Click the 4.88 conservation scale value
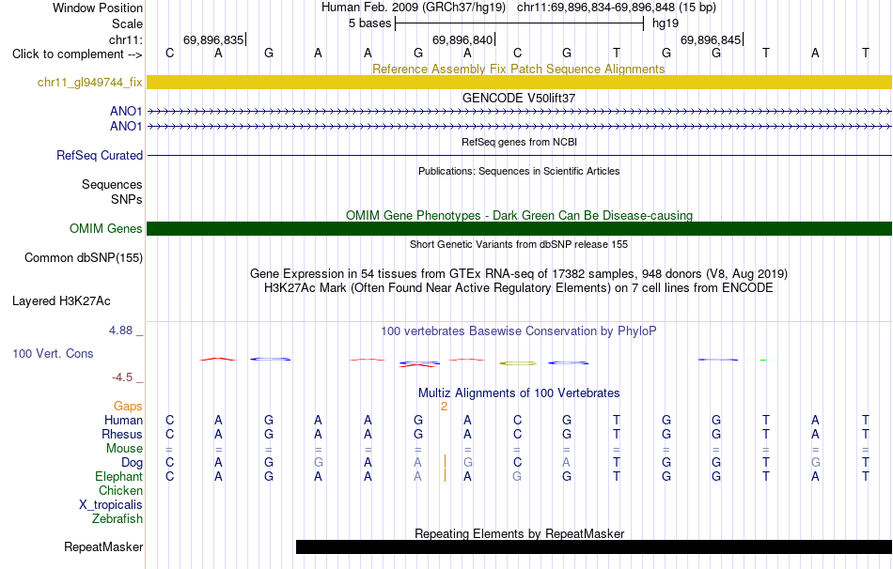The height and width of the screenshot is (569, 893). click(x=120, y=331)
